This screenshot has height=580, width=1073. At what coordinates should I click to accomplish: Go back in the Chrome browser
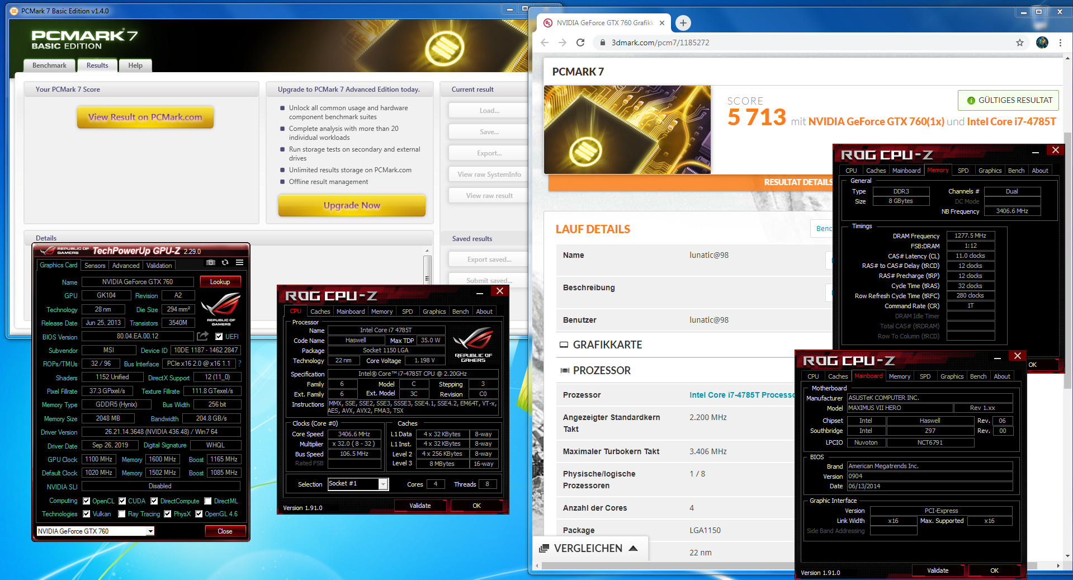(545, 43)
